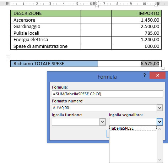The height and width of the screenshot is (163, 168).
Task: Click the Richiamo TOTALE SPESE cell
Action: coord(54,64)
